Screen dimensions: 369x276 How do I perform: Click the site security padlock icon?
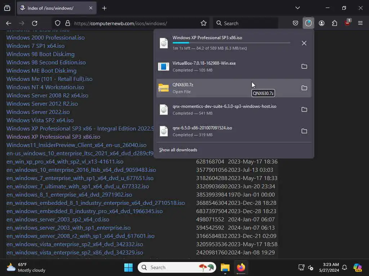point(68,23)
